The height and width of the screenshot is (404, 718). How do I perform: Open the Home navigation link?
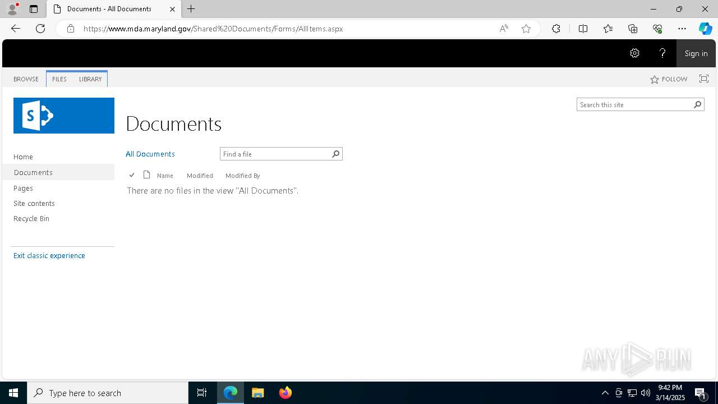tap(24, 157)
